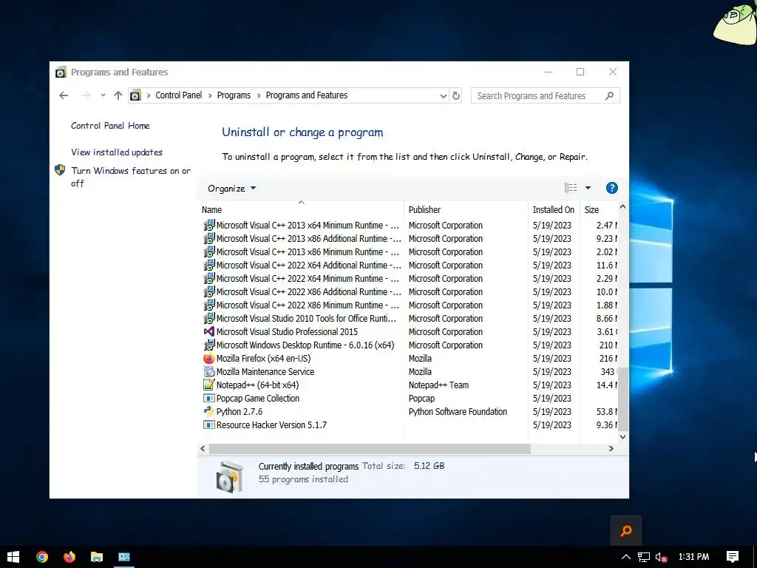Click the vertical scrollbar up arrow
The height and width of the screenshot is (568, 757).
622,207
